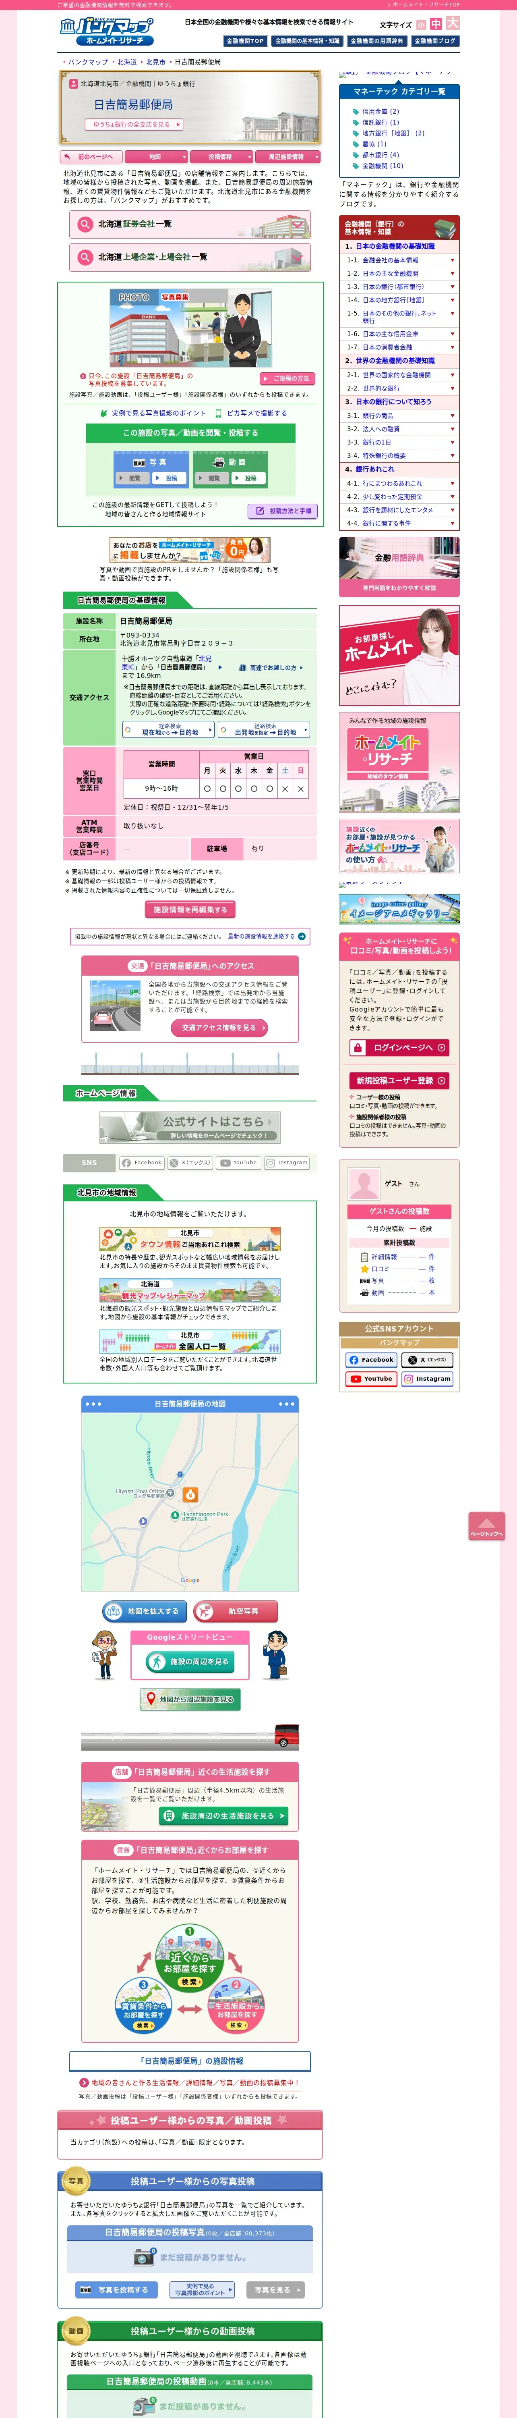Open 全国人口一覧 banner
Screen dimensions: 517x2418
pos(190,1341)
